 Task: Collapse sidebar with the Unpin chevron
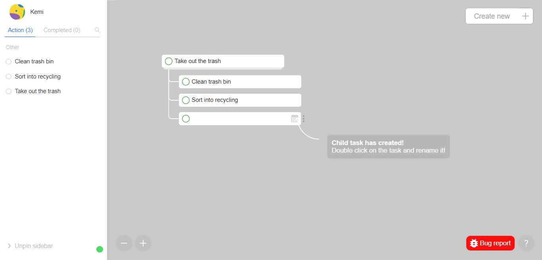(x=9, y=246)
